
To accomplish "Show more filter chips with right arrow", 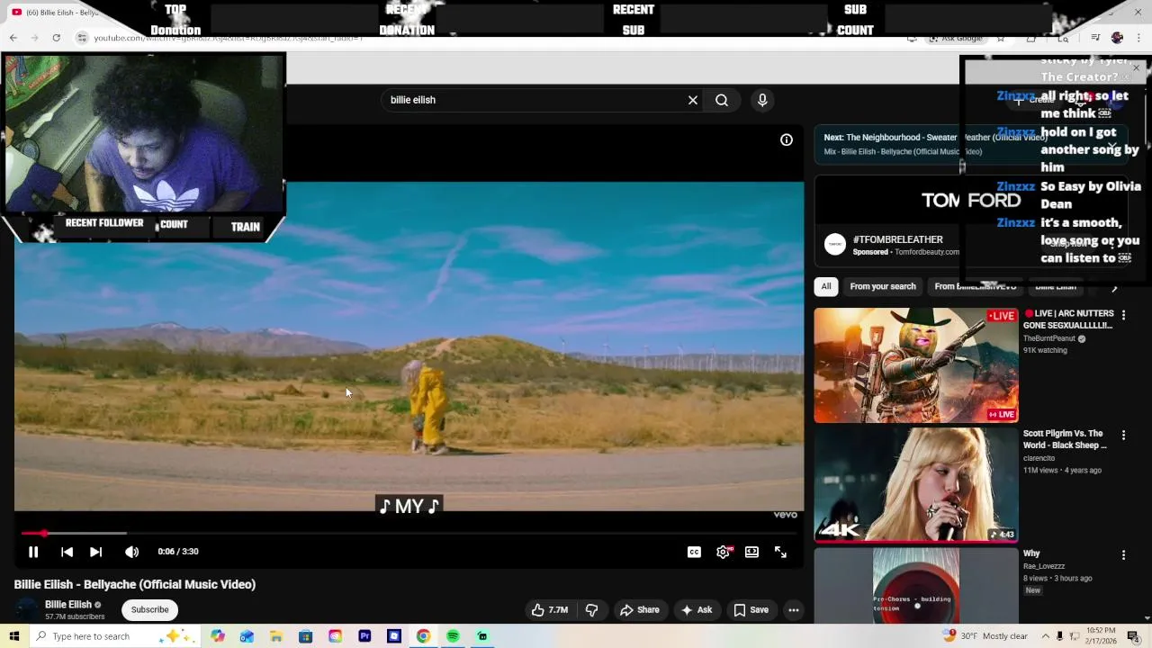I will (1114, 287).
